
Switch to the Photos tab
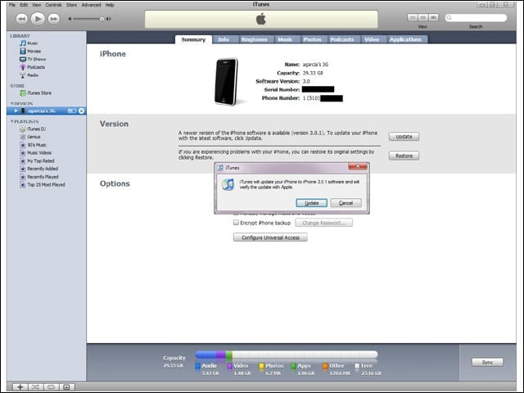pyautogui.click(x=312, y=39)
